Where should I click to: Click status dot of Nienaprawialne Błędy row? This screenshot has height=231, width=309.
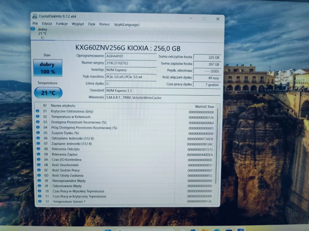39,180
